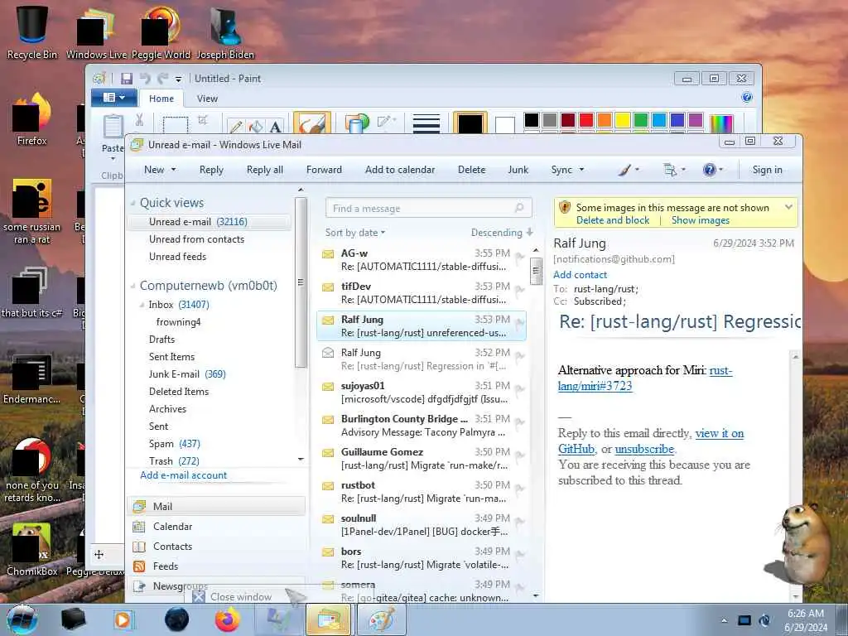Switch to the Contacts view icon
Screen dimensions: 848x636
(139, 547)
